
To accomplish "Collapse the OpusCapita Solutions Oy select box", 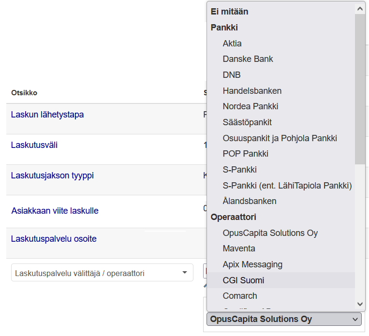I will click(284, 320).
